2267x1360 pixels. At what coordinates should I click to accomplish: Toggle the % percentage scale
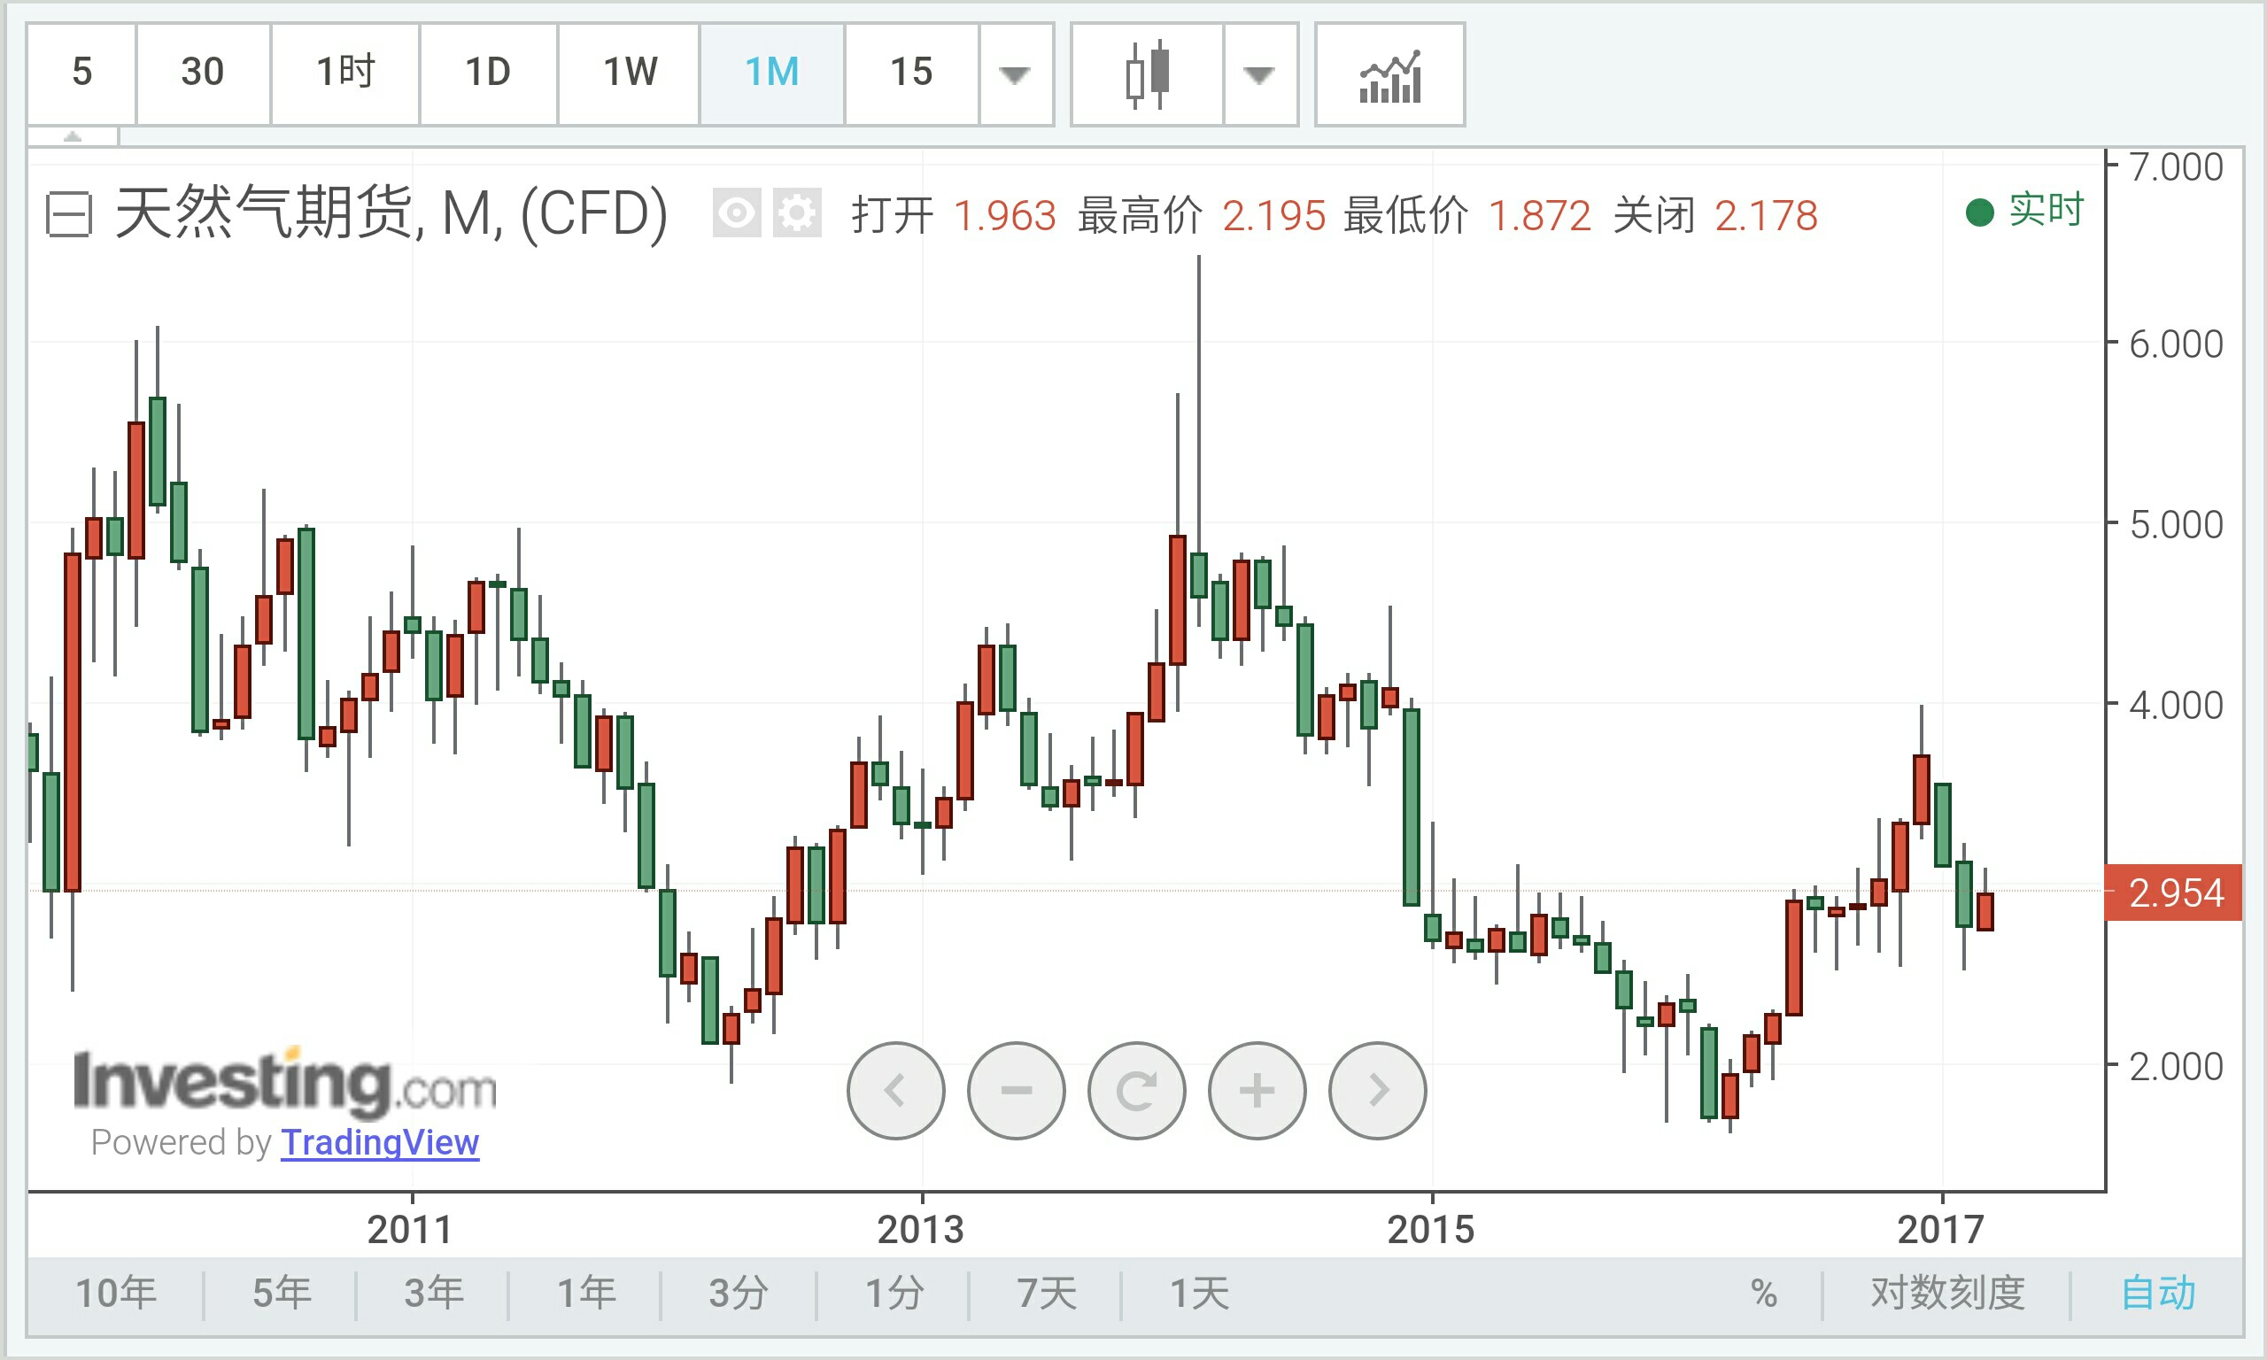[1763, 1293]
